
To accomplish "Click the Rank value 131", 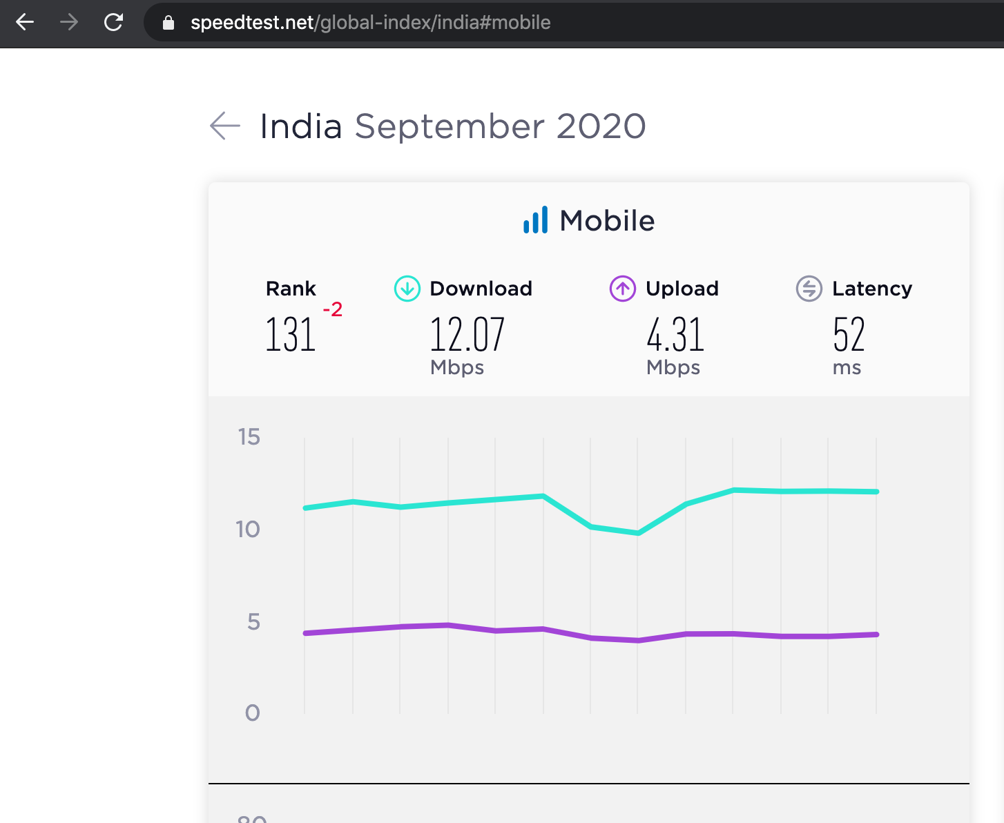I will (291, 335).
